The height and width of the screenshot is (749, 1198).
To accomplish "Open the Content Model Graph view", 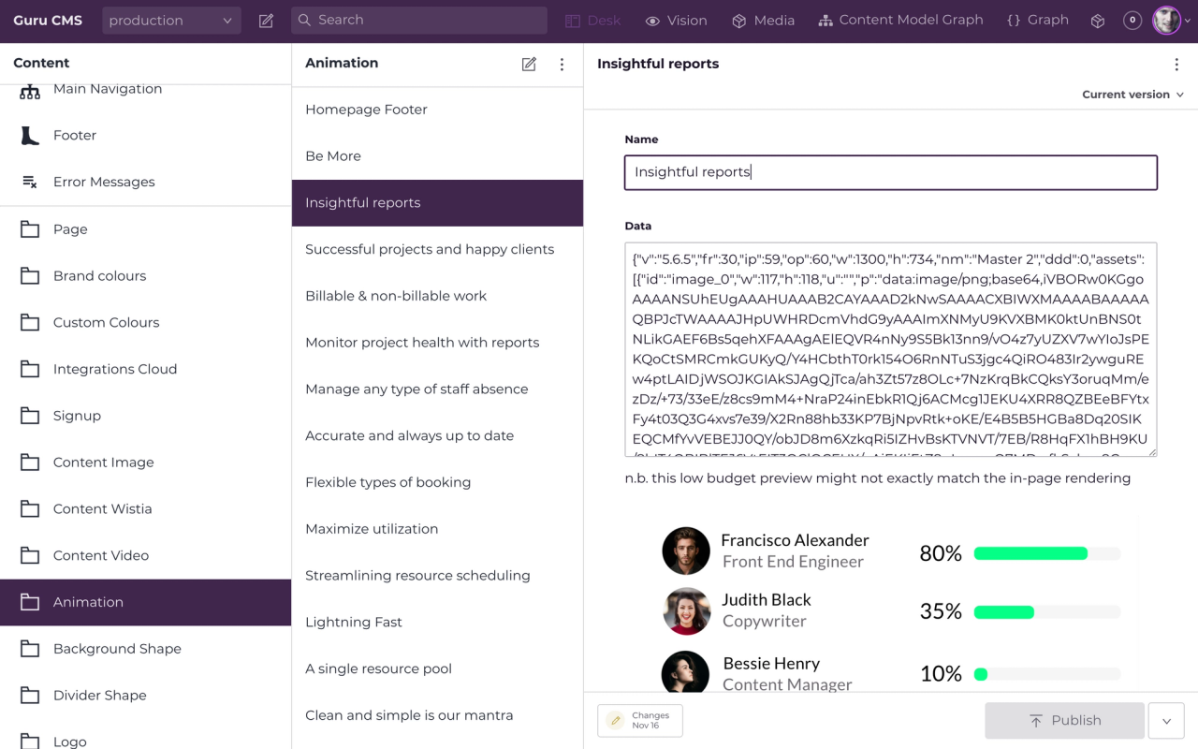I will click(899, 19).
